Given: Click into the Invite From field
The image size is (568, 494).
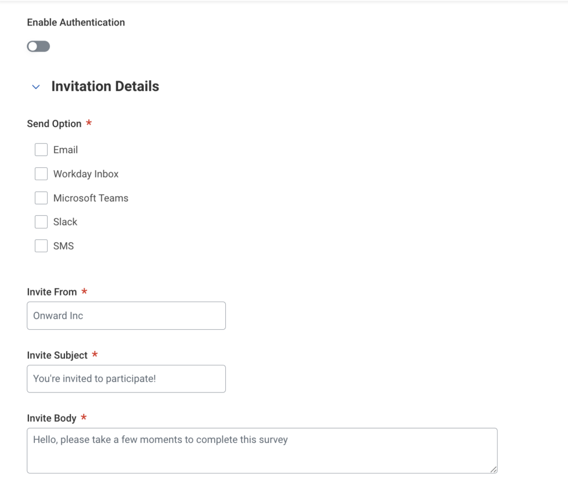Looking at the screenshot, I should [126, 316].
